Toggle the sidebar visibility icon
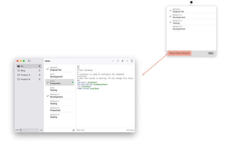 click(x=29, y=61)
